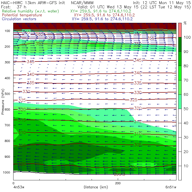Click the green 'Relative humidity (w.r.t. water)' legend
192x192 pixels.
click(x=31, y=11)
